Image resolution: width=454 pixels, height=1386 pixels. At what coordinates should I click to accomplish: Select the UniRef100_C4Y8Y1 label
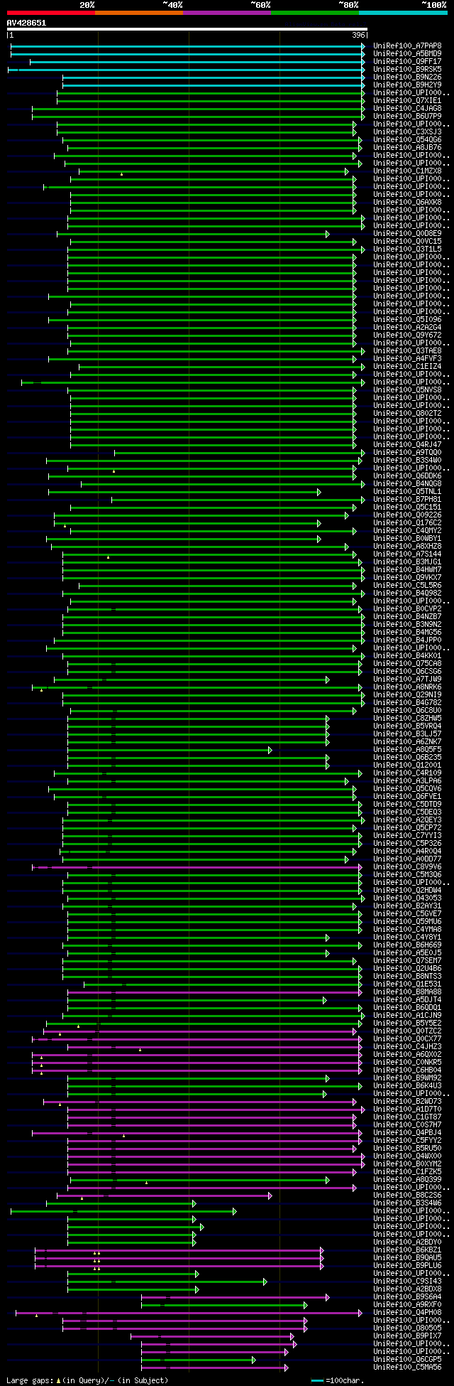pos(407,938)
